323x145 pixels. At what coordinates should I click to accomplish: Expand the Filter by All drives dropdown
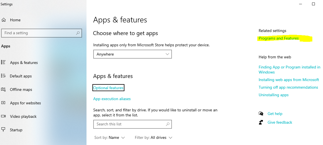[x=153, y=137]
